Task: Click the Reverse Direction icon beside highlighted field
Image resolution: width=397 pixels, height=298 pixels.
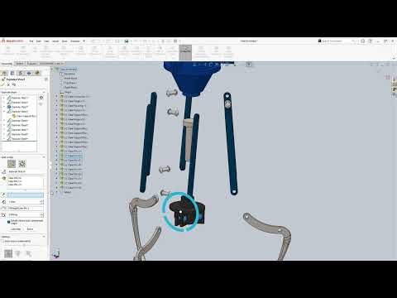Action: 3,195
